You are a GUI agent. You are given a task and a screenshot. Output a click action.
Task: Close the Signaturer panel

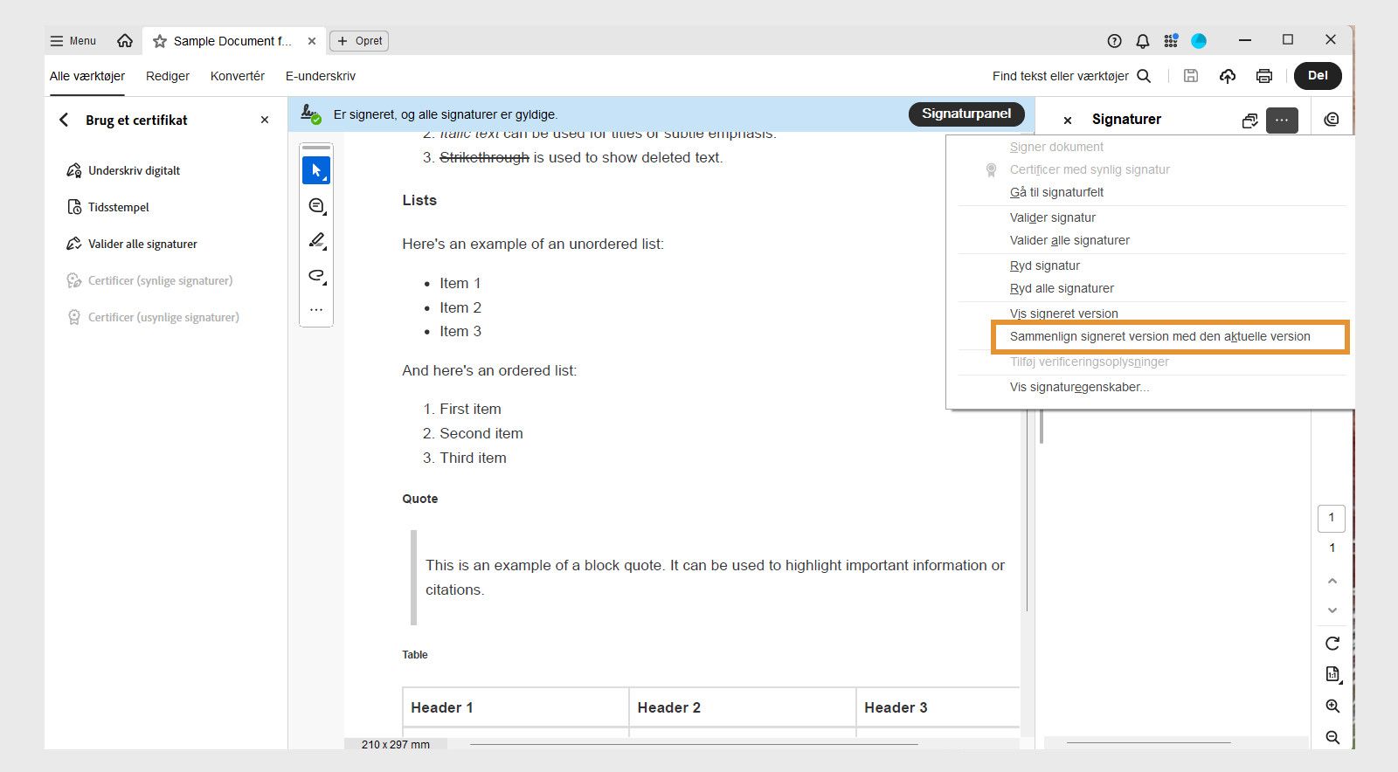point(1067,120)
